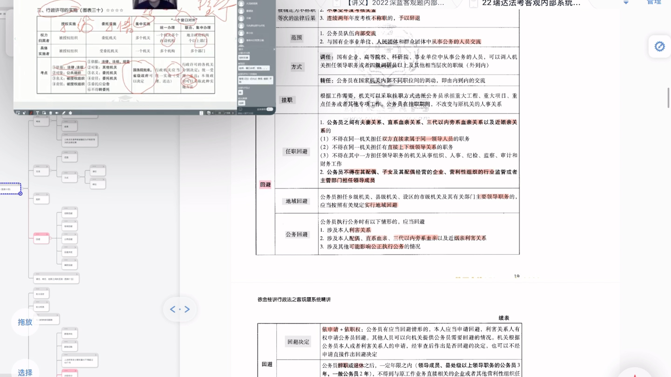671x377 pixels.
Task: Click 集中实施 header in slide table
Action: [142, 23]
